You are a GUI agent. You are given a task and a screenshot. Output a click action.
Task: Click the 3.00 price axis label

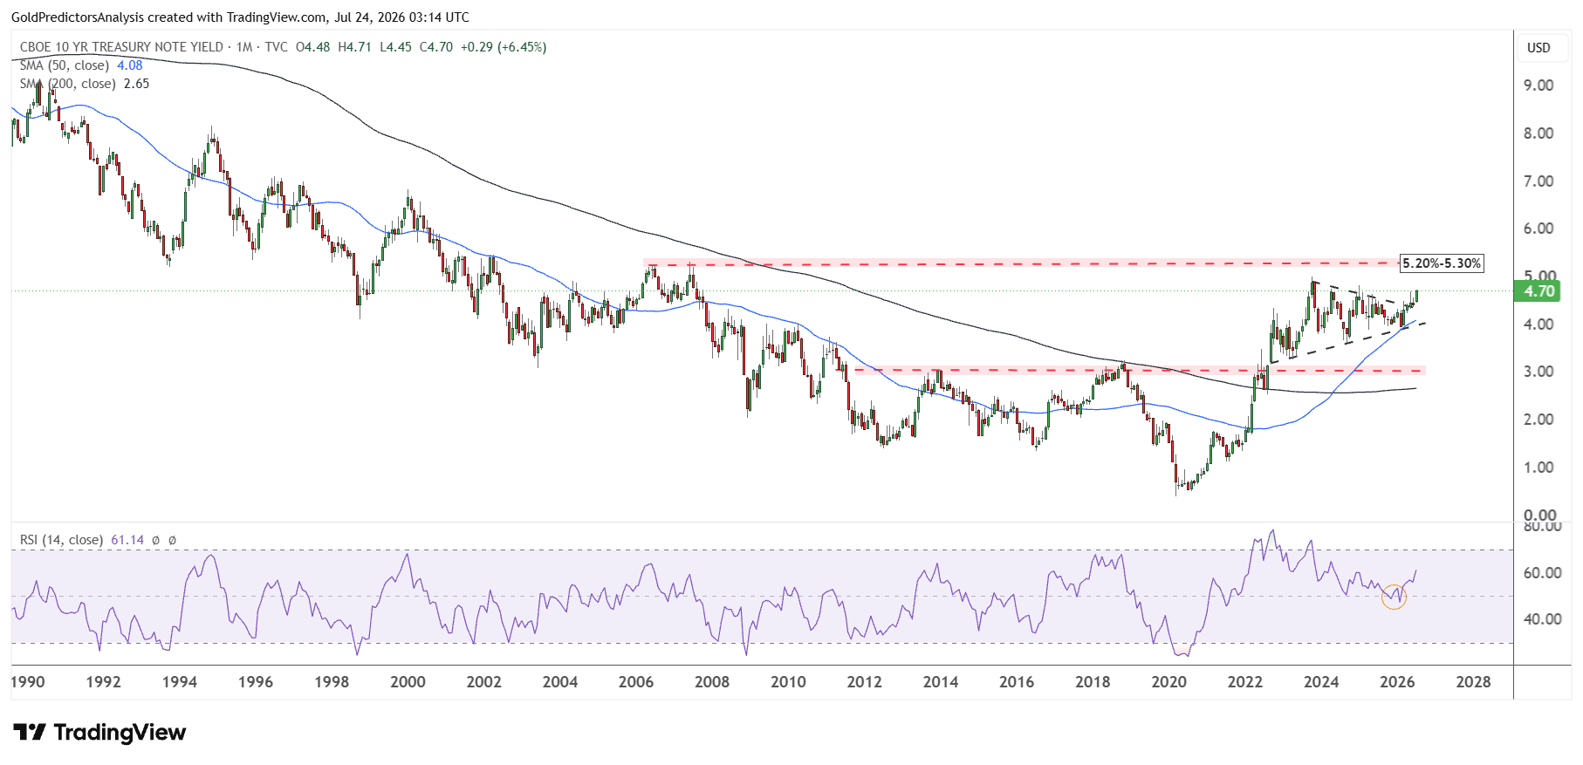pyautogui.click(x=1538, y=372)
